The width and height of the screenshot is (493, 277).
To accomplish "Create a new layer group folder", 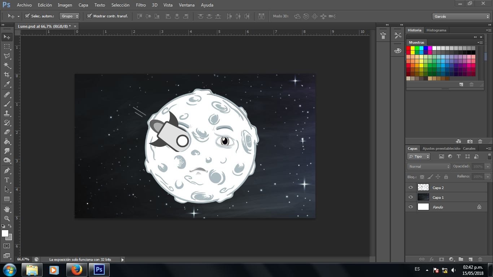I will (461, 259).
